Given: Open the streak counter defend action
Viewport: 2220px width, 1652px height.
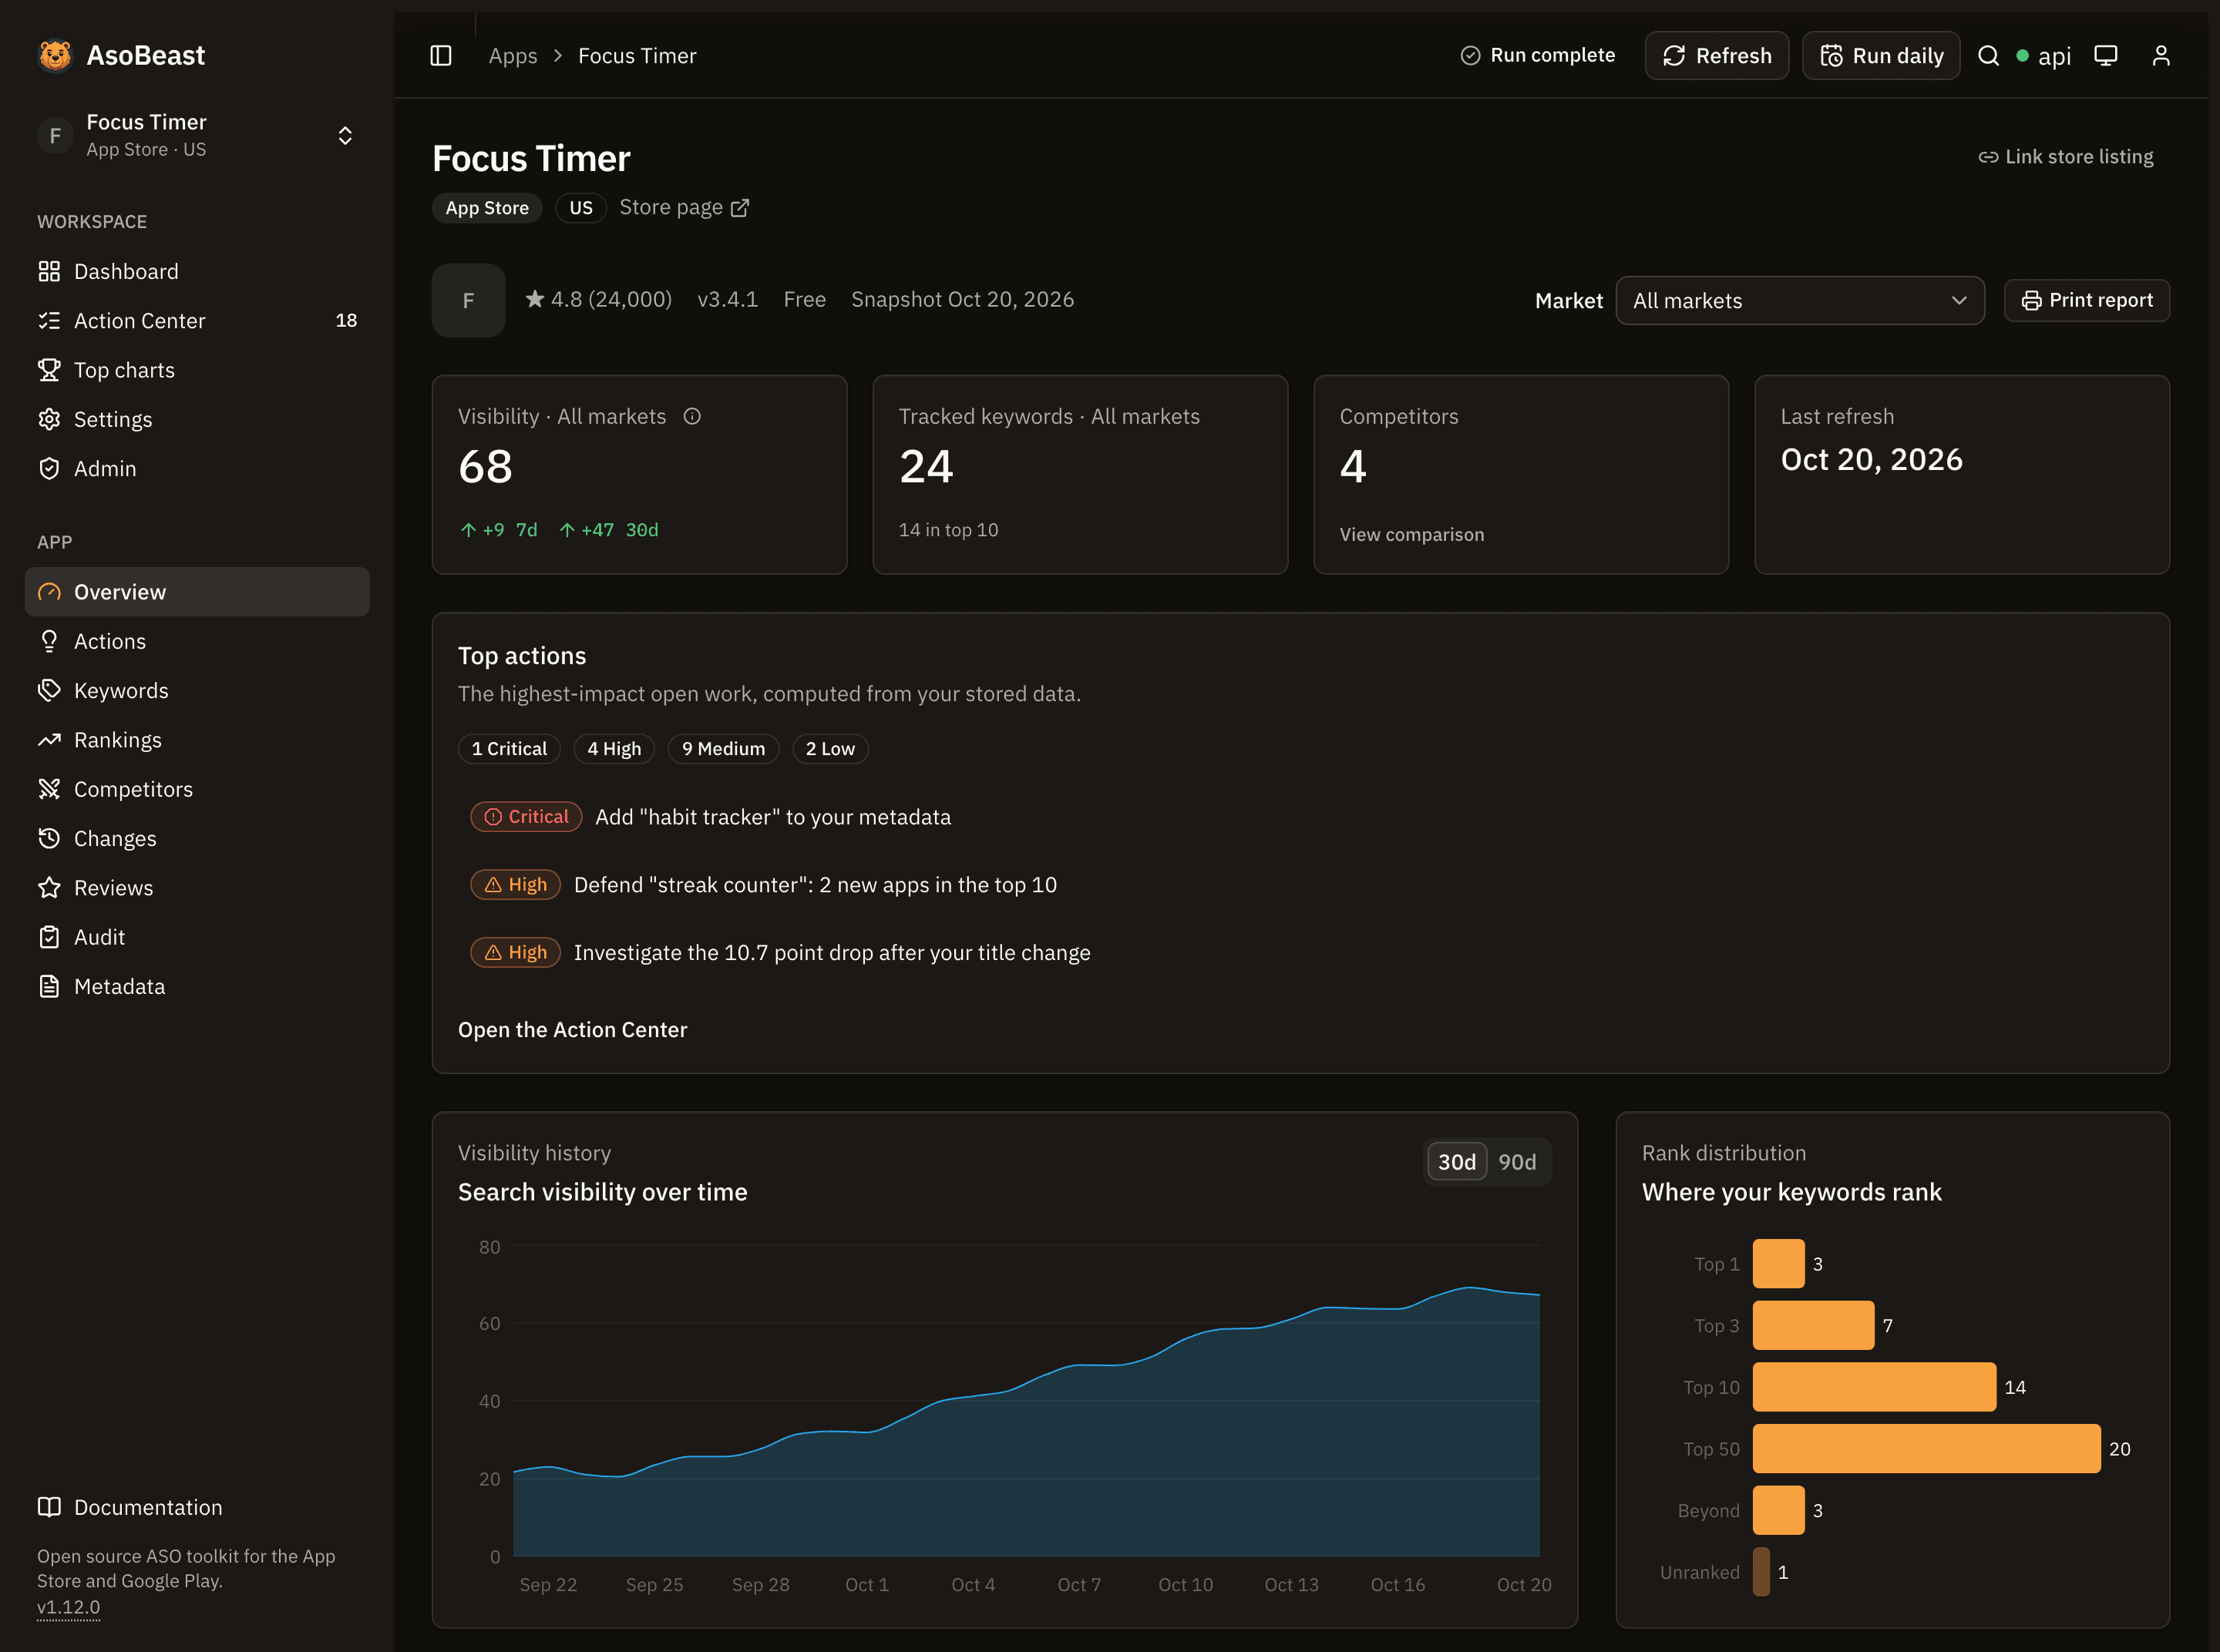Looking at the screenshot, I should click(x=816, y=885).
